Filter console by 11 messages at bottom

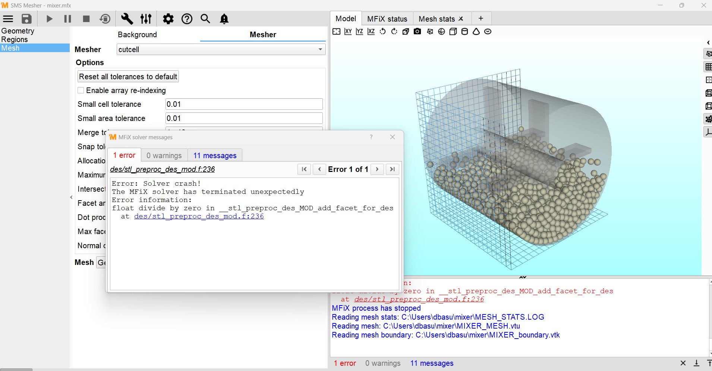(432, 363)
